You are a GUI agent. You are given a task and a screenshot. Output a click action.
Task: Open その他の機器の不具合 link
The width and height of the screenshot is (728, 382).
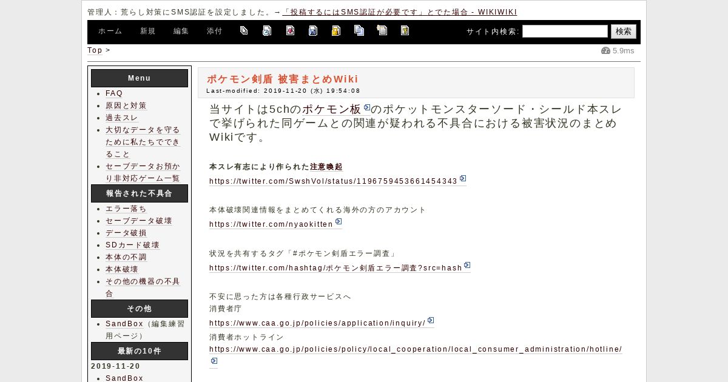click(x=143, y=287)
